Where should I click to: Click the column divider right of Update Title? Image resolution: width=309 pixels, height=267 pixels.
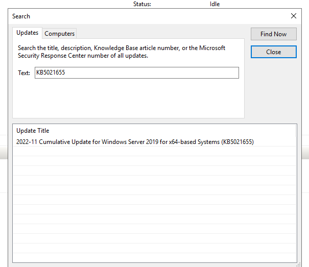(x=295, y=131)
